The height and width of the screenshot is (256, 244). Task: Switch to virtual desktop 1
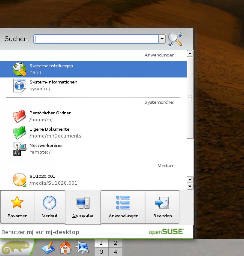101,243
